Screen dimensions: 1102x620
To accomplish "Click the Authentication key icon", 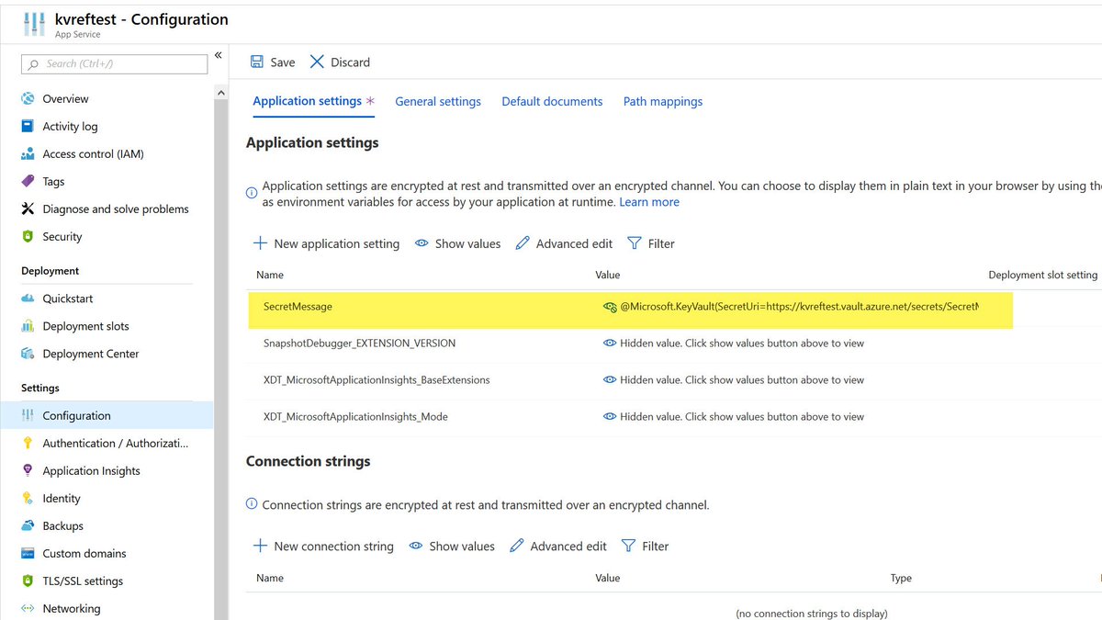I will (x=27, y=443).
